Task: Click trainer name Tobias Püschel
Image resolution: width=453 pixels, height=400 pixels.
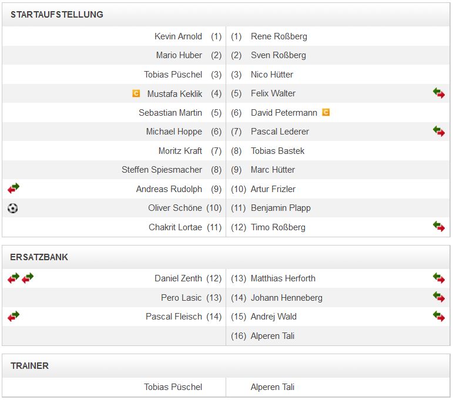Action: click(x=173, y=387)
